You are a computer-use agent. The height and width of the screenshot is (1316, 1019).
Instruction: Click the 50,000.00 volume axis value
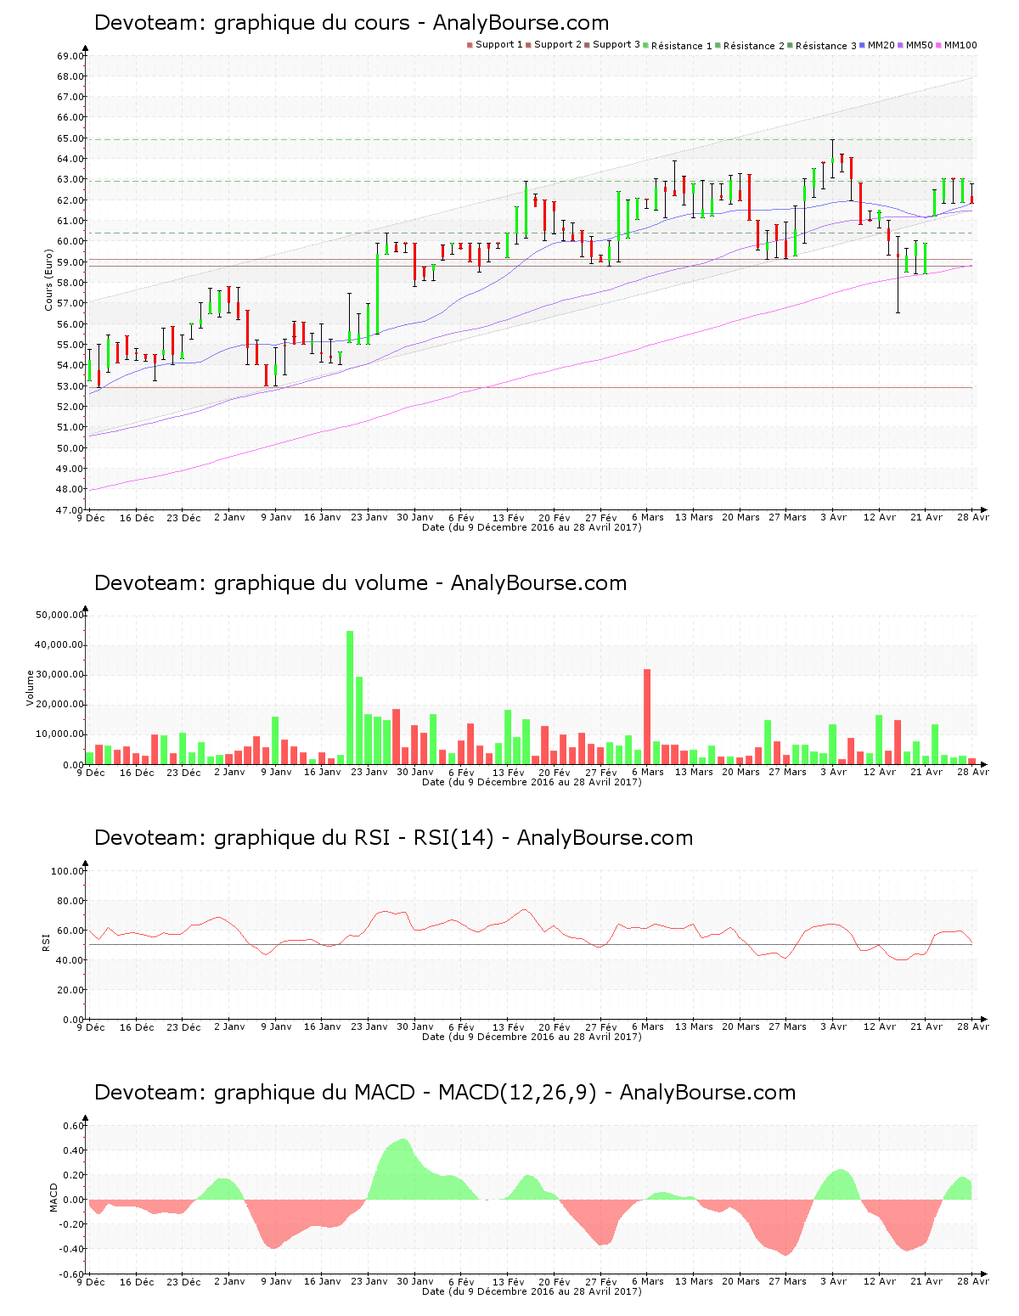click(x=59, y=615)
